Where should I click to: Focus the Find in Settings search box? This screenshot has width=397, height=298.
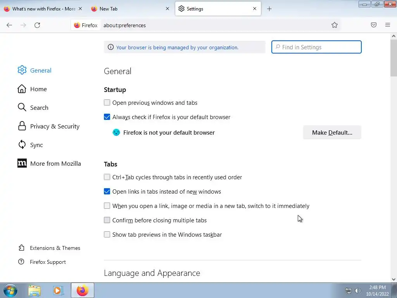click(316, 47)
